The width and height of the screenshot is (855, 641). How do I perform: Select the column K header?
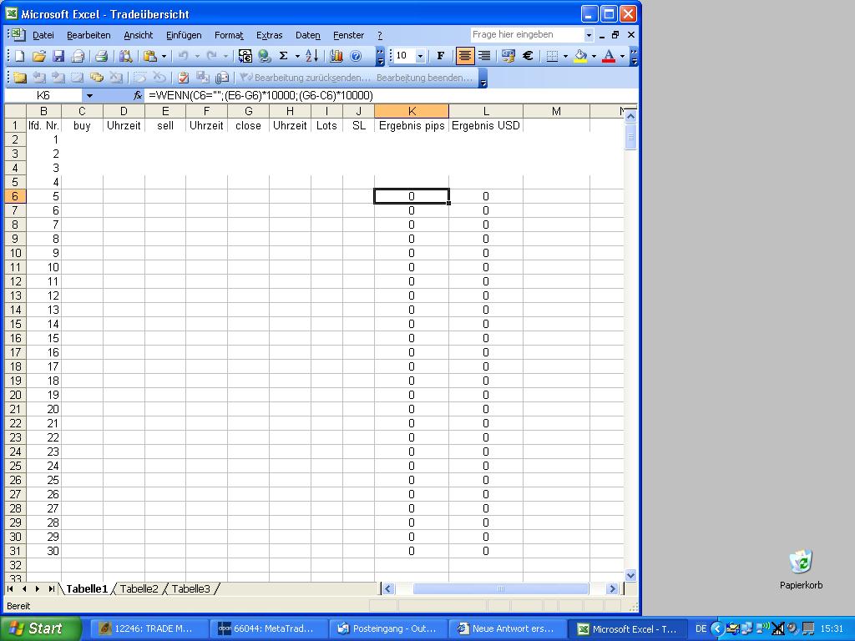point(412,111)
